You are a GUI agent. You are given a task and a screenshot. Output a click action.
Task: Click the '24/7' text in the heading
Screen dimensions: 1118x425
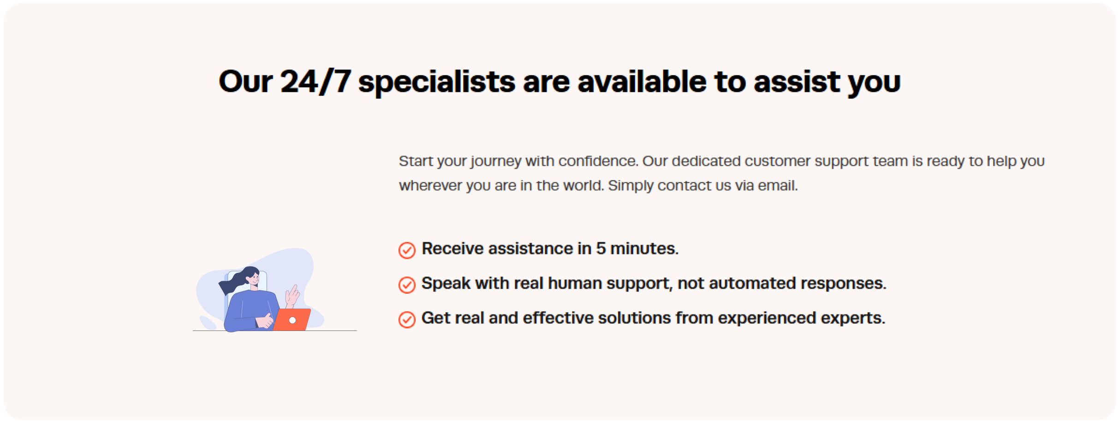(315, 81)
